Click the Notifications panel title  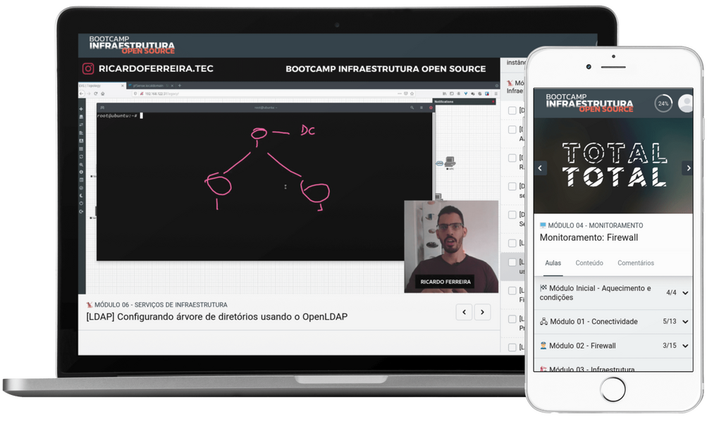tap(444, 101)
